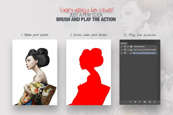Select the Epic Grunge Photoshop Action set label

coord(145,50)
